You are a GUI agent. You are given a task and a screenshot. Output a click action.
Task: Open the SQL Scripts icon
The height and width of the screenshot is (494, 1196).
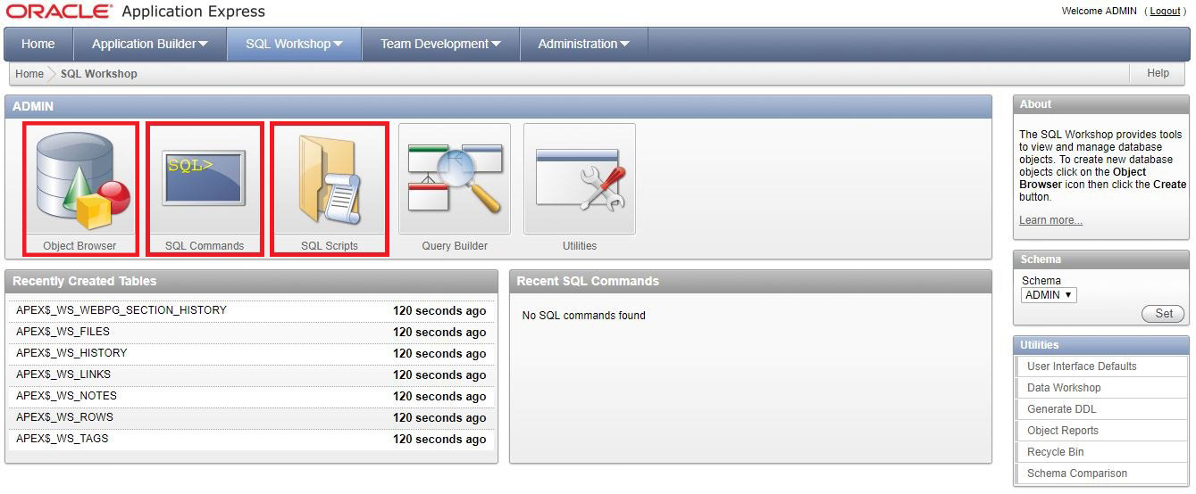coord(330,179)
